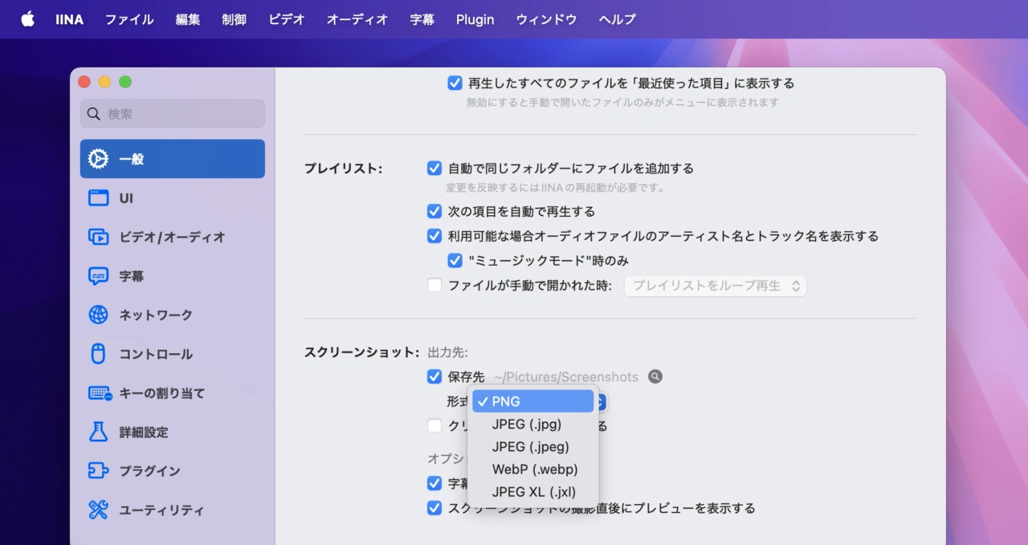Open ネットワーク globe icon settings

[98, 315]
